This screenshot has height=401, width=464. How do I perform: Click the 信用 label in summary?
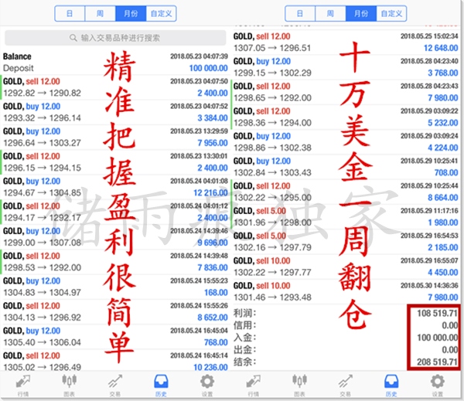[x=244, y=325]
